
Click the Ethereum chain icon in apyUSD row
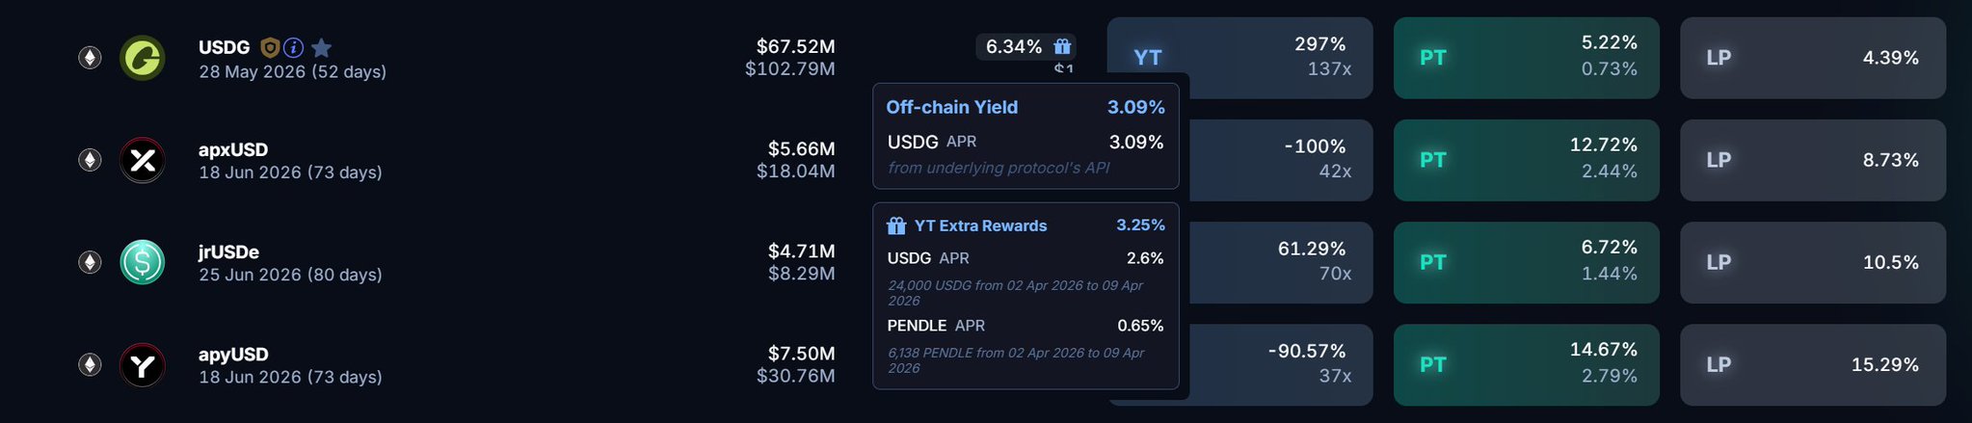coord(90,365)
